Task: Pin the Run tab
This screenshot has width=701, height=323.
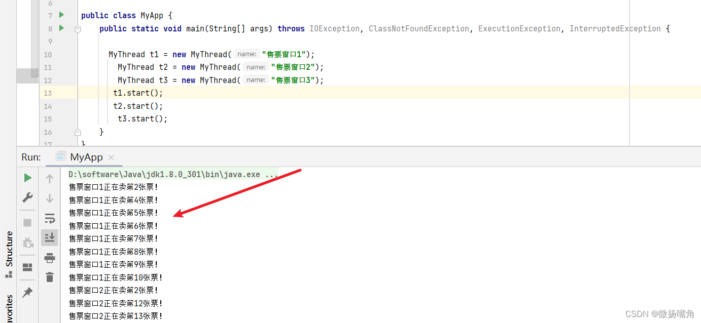Action: coord(28,292)
